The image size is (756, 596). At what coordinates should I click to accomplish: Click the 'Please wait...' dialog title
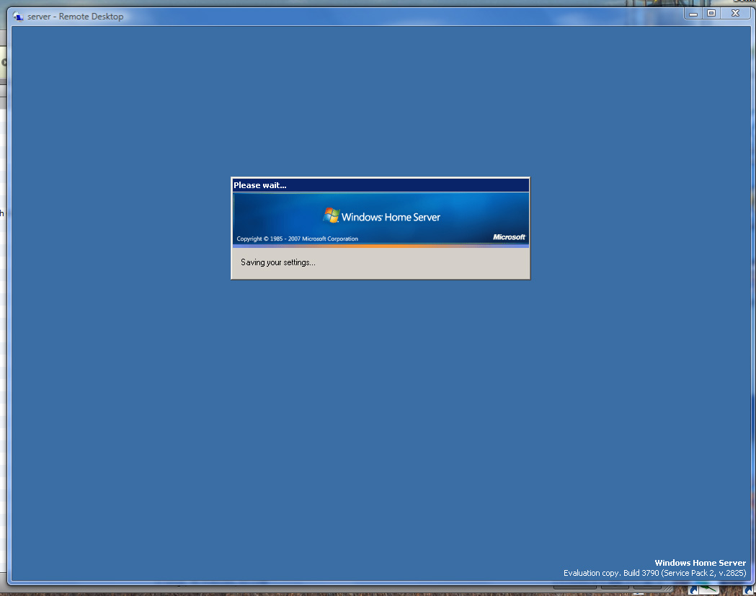260,185
